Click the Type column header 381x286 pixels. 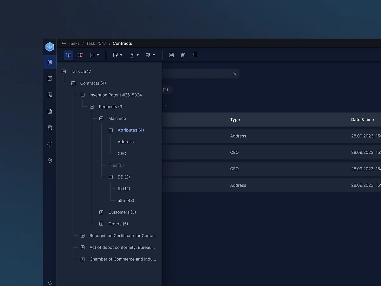click(x=235, y=119)
